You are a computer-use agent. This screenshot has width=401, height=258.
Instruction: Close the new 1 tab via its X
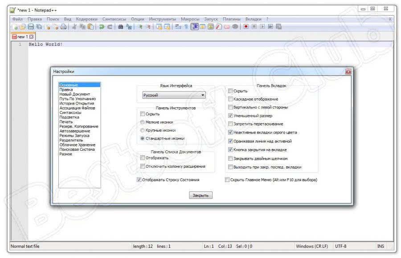point(32,37)
